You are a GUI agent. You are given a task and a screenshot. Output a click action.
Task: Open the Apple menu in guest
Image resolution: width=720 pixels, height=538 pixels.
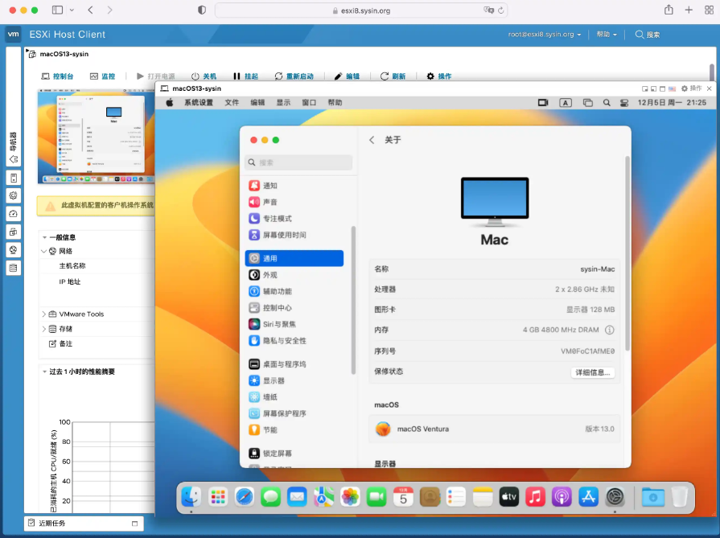170,103
